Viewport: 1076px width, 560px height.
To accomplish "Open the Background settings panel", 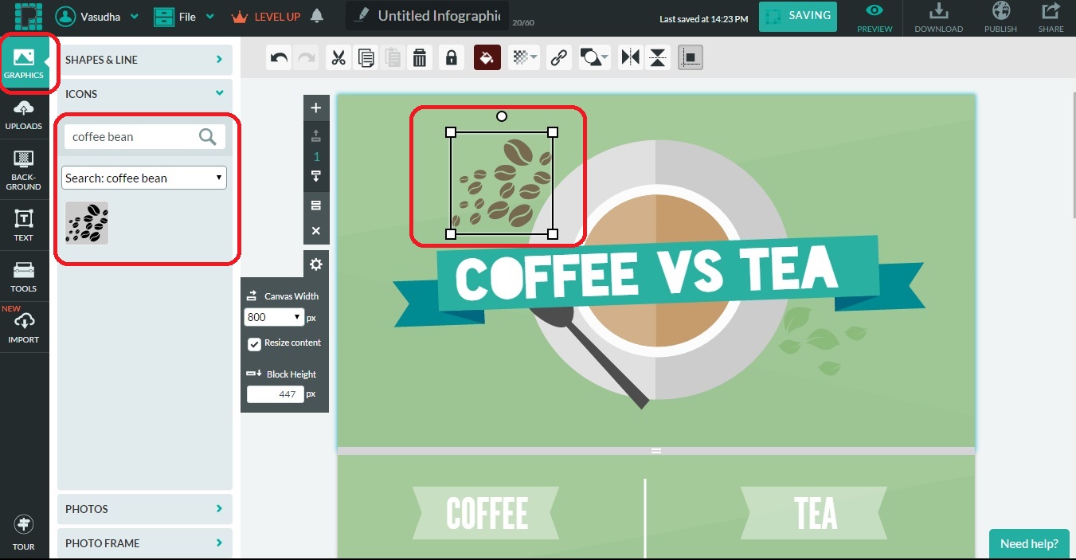I will pyautogui.click(x=24, y=170).
